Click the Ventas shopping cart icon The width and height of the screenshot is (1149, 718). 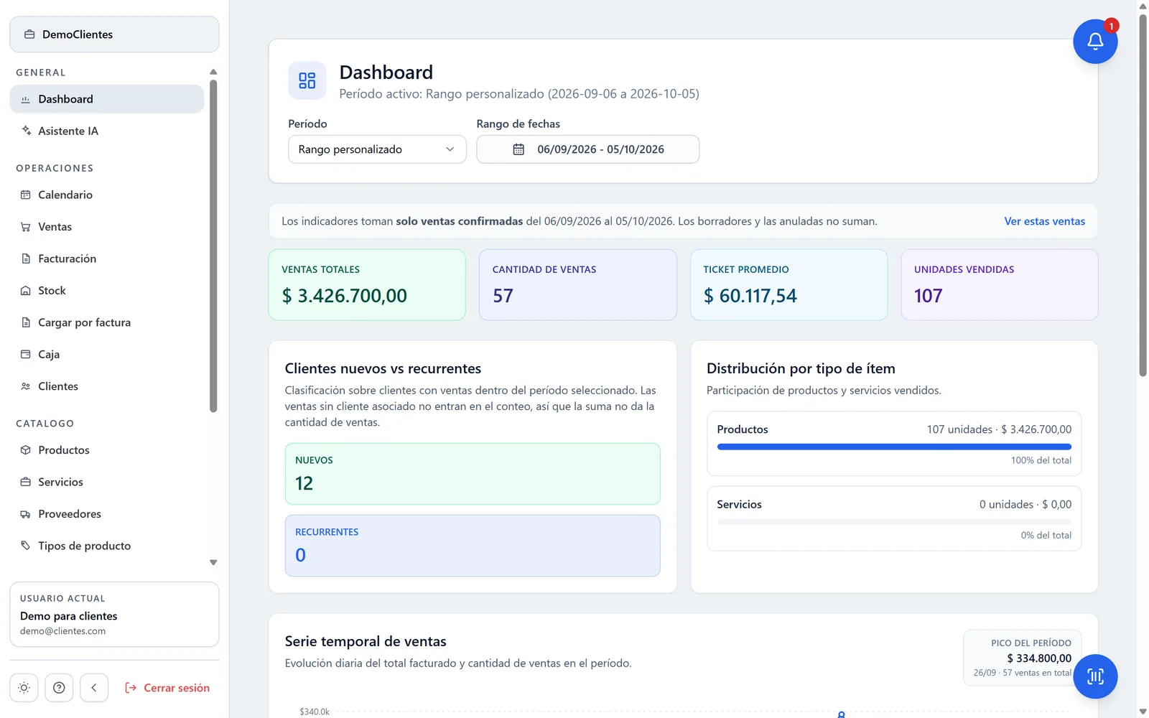point(26,227)
